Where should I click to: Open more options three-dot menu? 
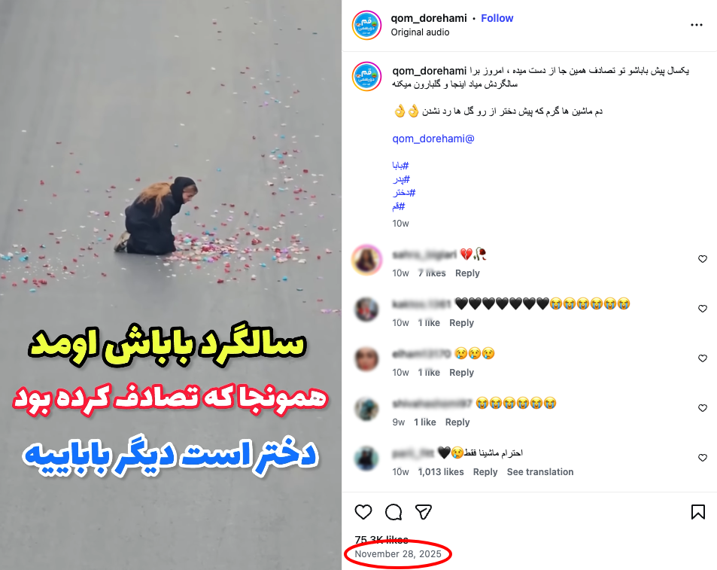pyautogui.click(x=697, y=25)
